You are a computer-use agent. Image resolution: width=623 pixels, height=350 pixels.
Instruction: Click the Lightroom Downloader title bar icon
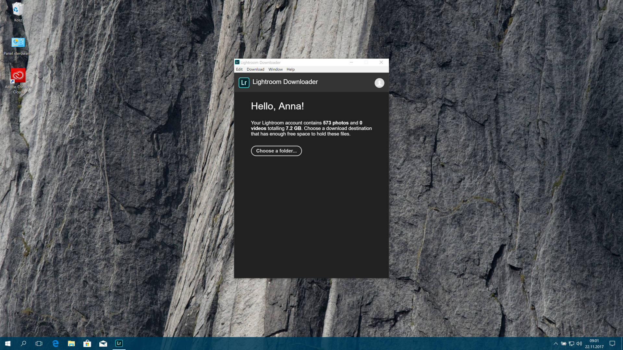pos(237,62)
